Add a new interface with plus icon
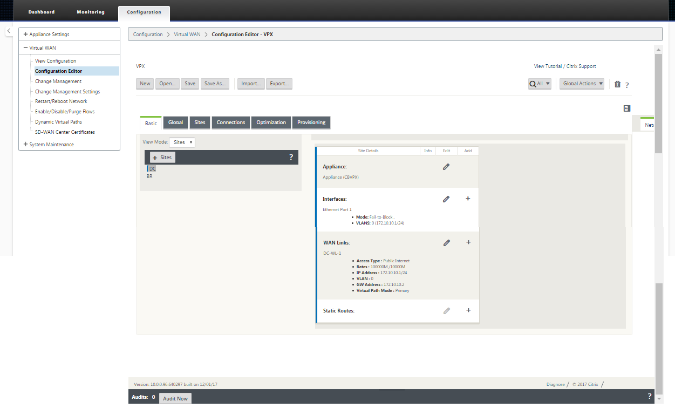 pos(468,199)
